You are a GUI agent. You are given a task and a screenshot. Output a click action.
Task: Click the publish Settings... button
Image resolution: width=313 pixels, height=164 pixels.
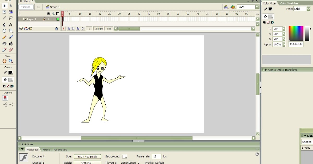87,163
